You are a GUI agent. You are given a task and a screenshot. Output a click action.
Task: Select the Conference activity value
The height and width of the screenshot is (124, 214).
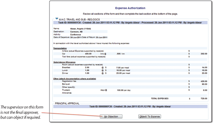pos(75,35)
